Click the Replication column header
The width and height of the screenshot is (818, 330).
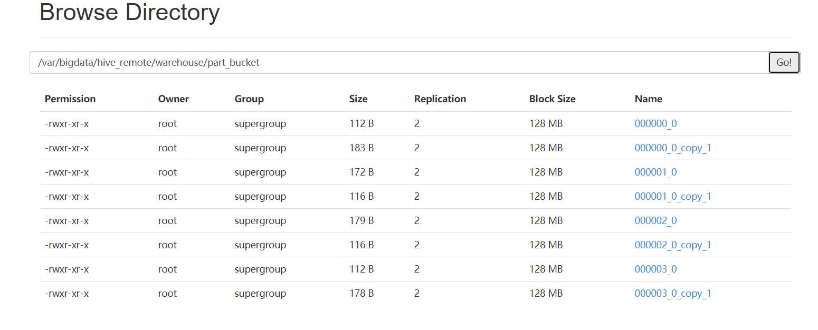[x=440, y=99]
